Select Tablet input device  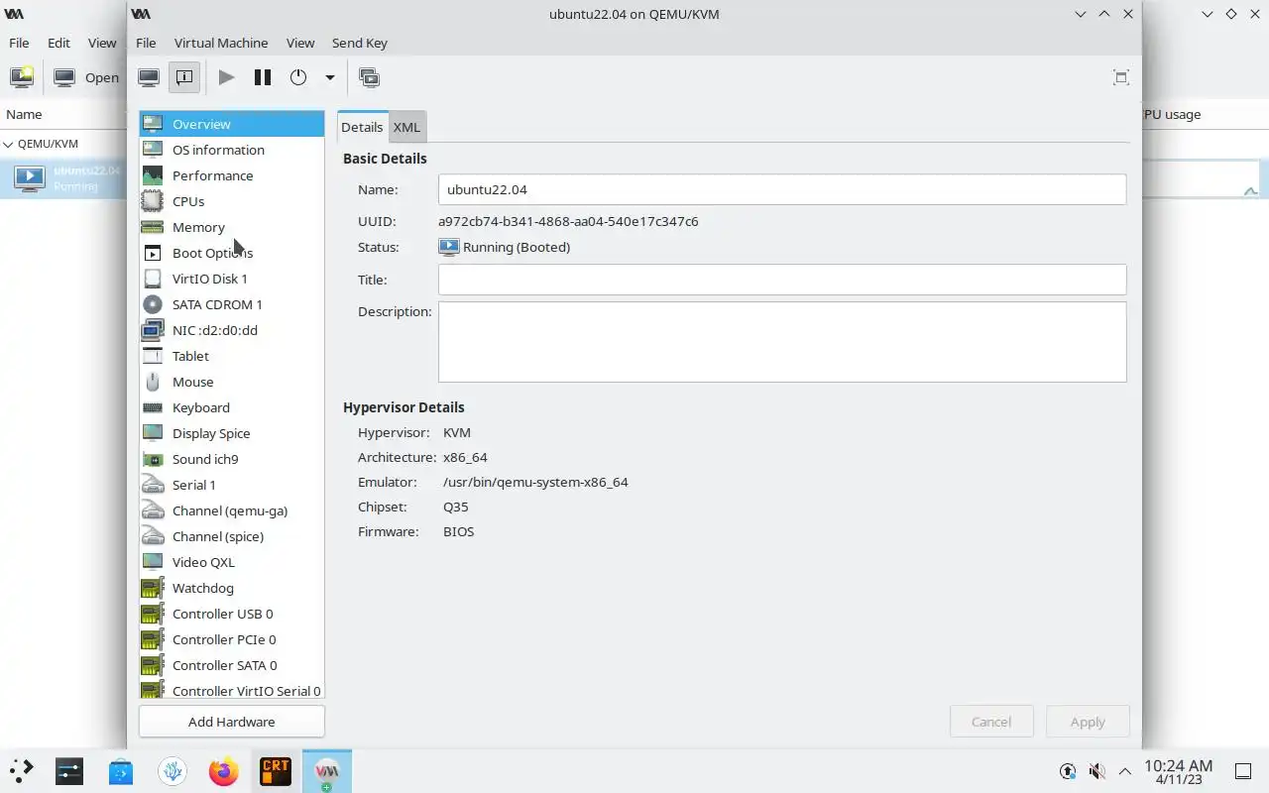(x=232, y=356)
